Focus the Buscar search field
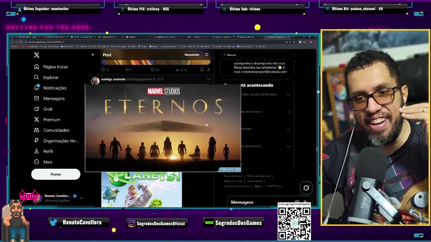 coord(257,55)
